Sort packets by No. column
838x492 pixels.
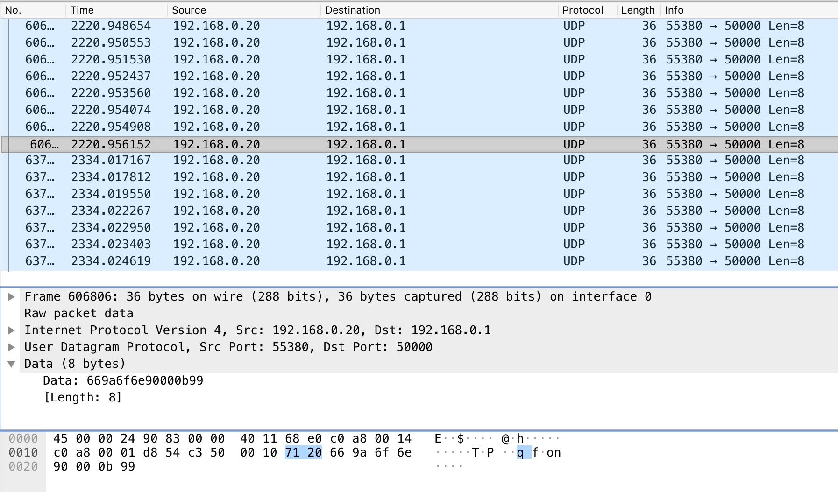click(x=33, y=10)
